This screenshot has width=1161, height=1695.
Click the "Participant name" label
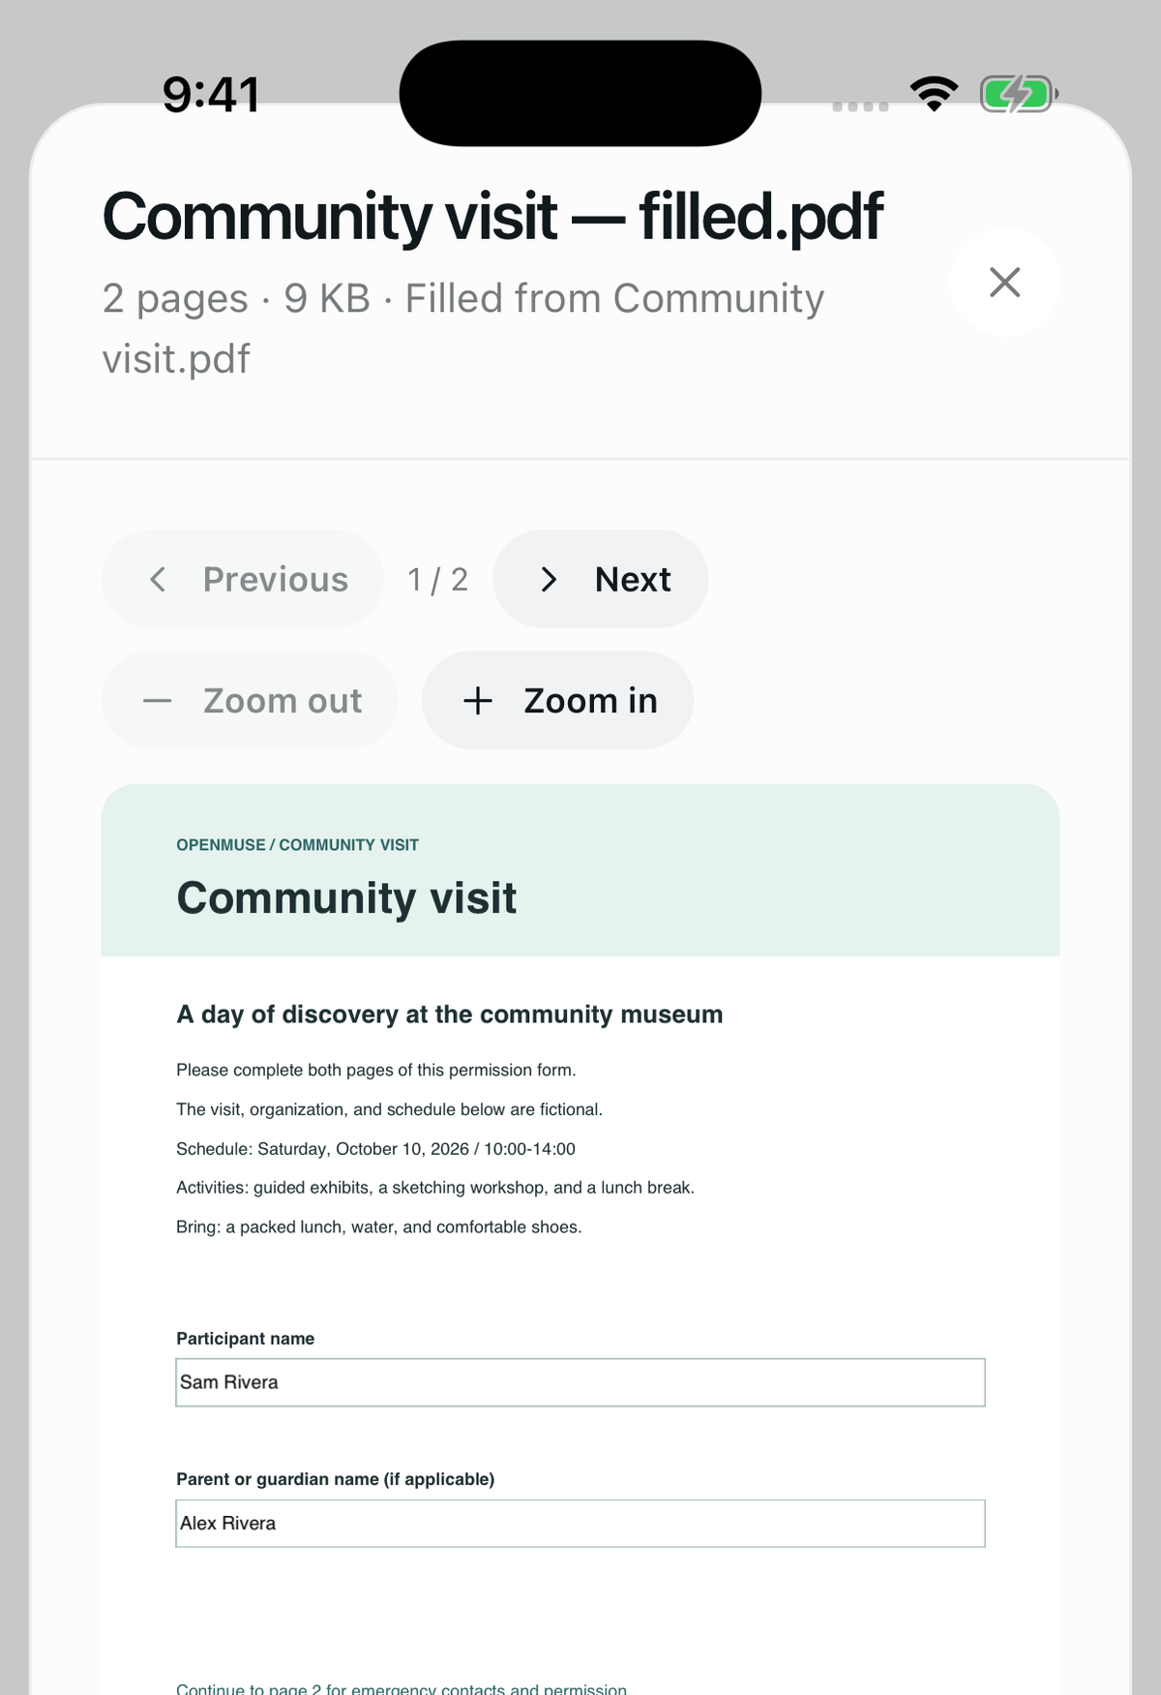[x=245, y=1339]
